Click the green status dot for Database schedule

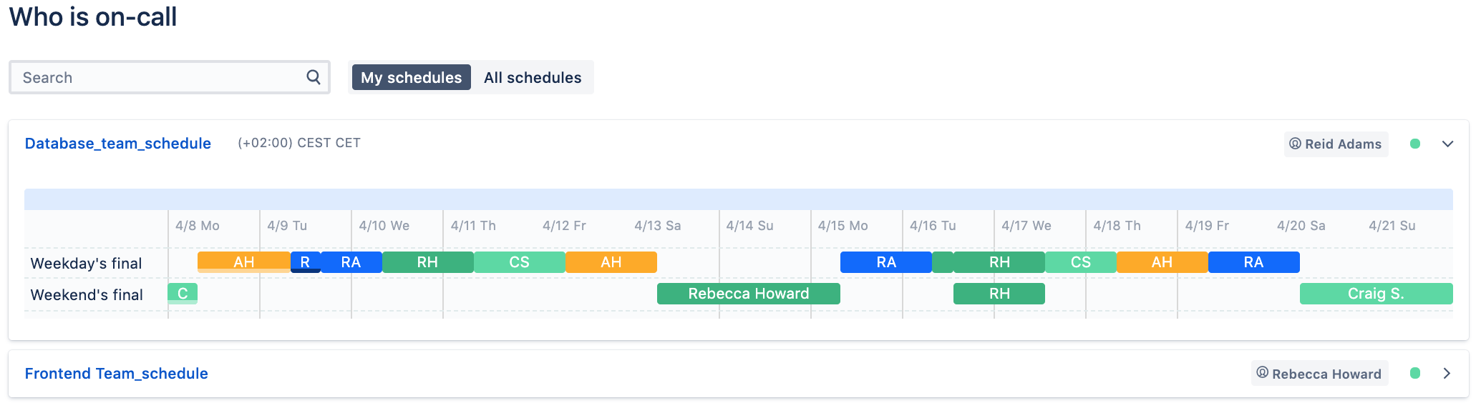(1414, 144)
